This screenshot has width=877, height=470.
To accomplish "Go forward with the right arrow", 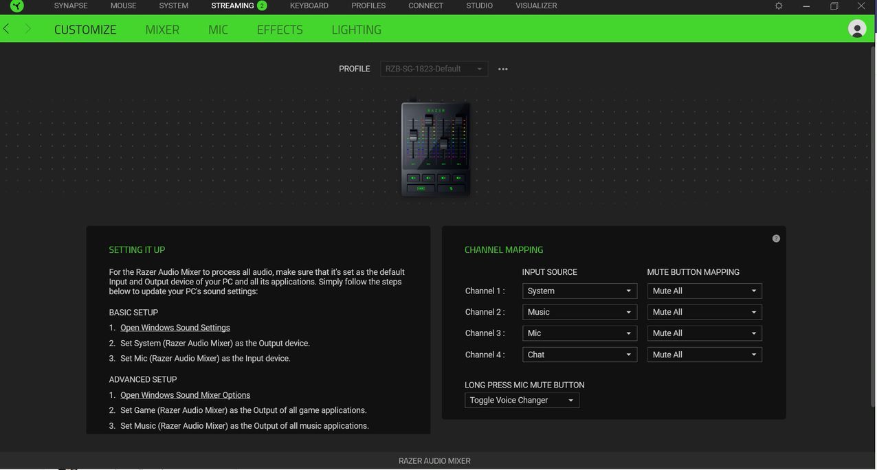I will click(27, 29).
